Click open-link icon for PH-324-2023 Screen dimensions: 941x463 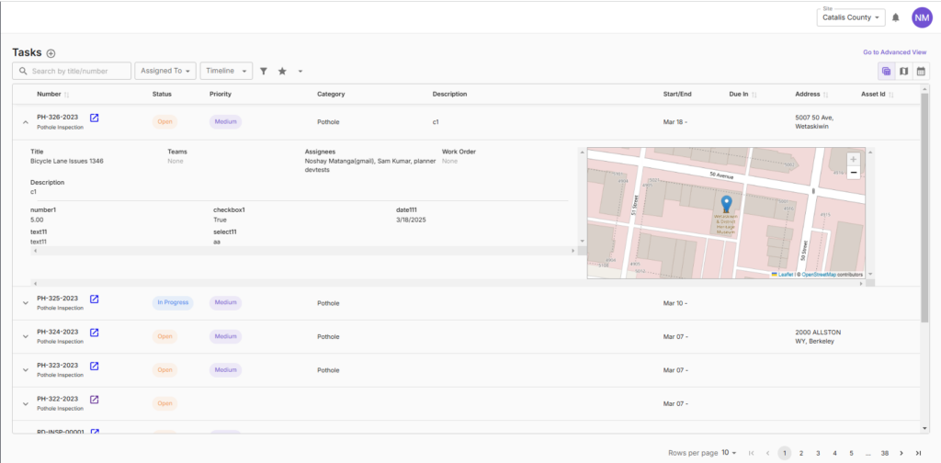(x=94, y=333)
